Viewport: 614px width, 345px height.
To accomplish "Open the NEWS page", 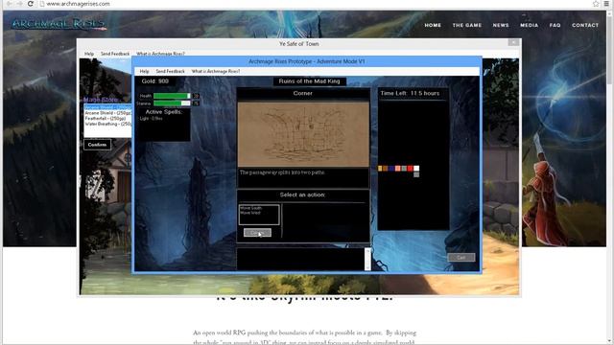I will tap(501, 25).
